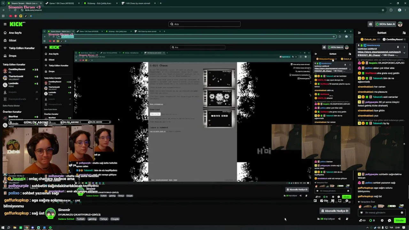Image resolution: width=409 pixels, height=230 pixels.
Task: Switch to the Kickaway - Kick Çekiliş Aracı tab
Action: (x=100, y=3)
